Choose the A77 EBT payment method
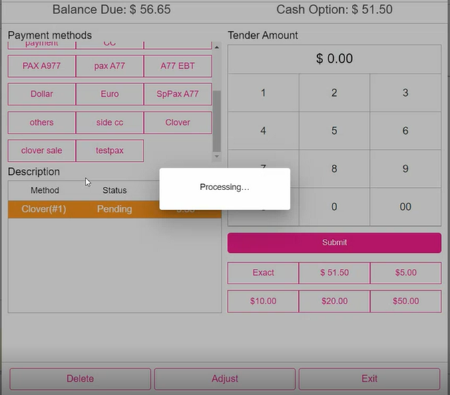This screenshot has width=450, height=395. (x=178, y=66)
